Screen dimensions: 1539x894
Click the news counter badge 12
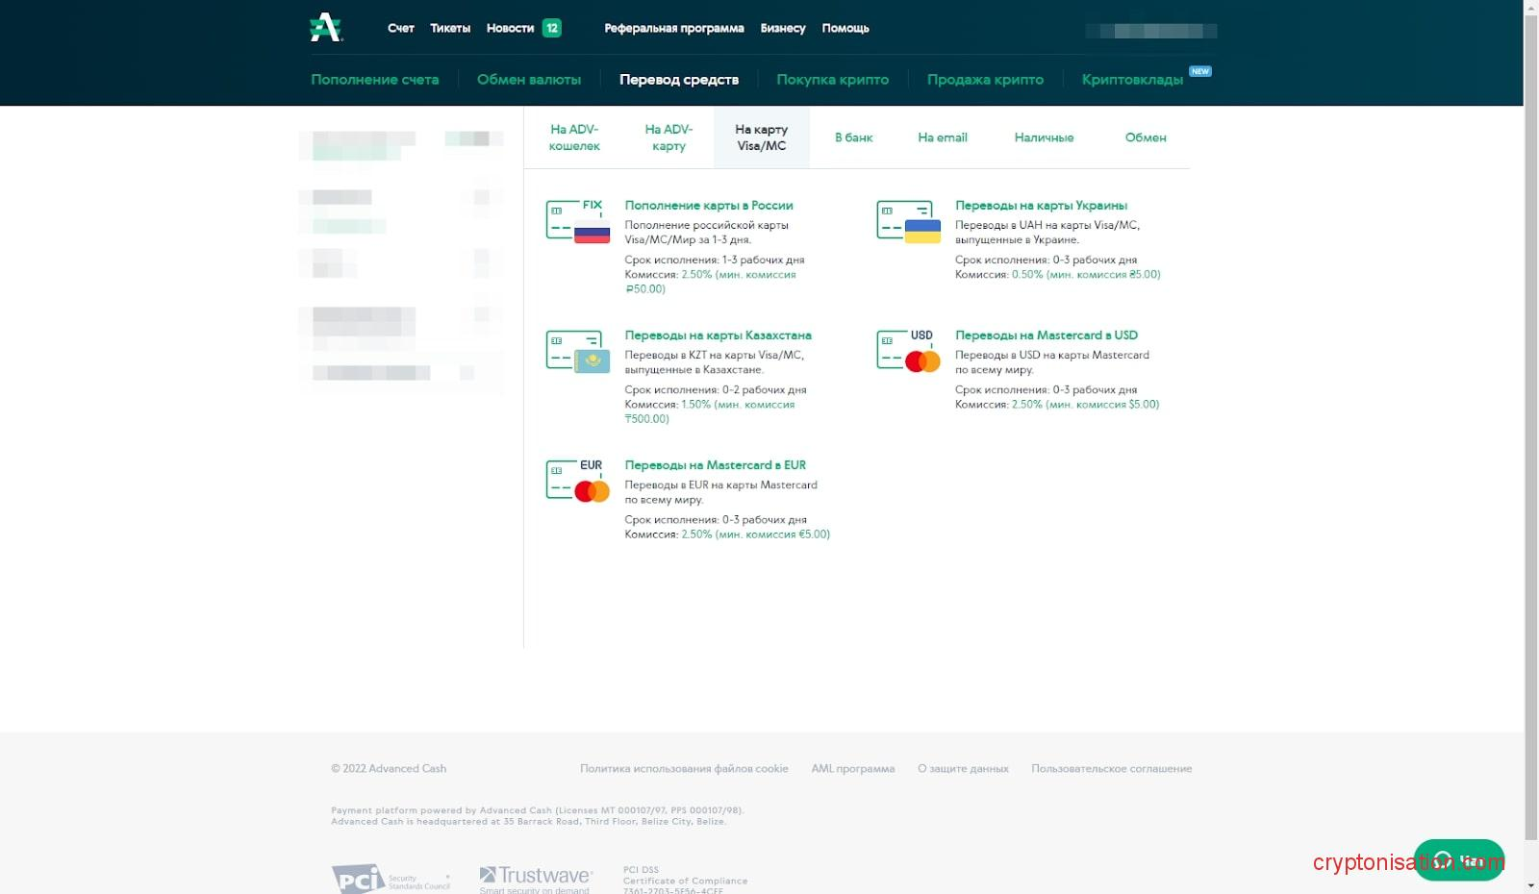[552, 28]
